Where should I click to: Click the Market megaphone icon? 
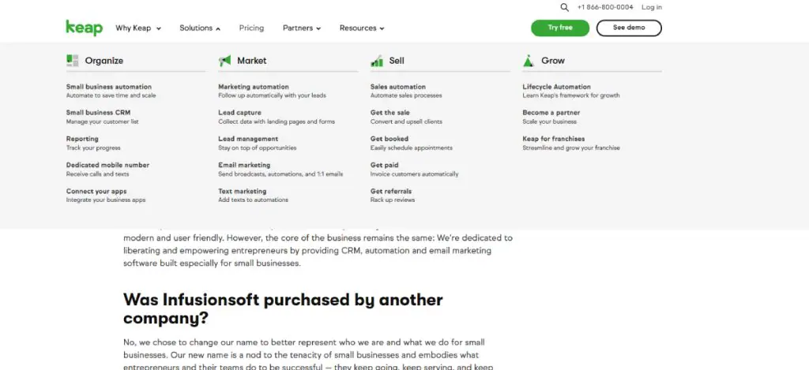point(224,60)
